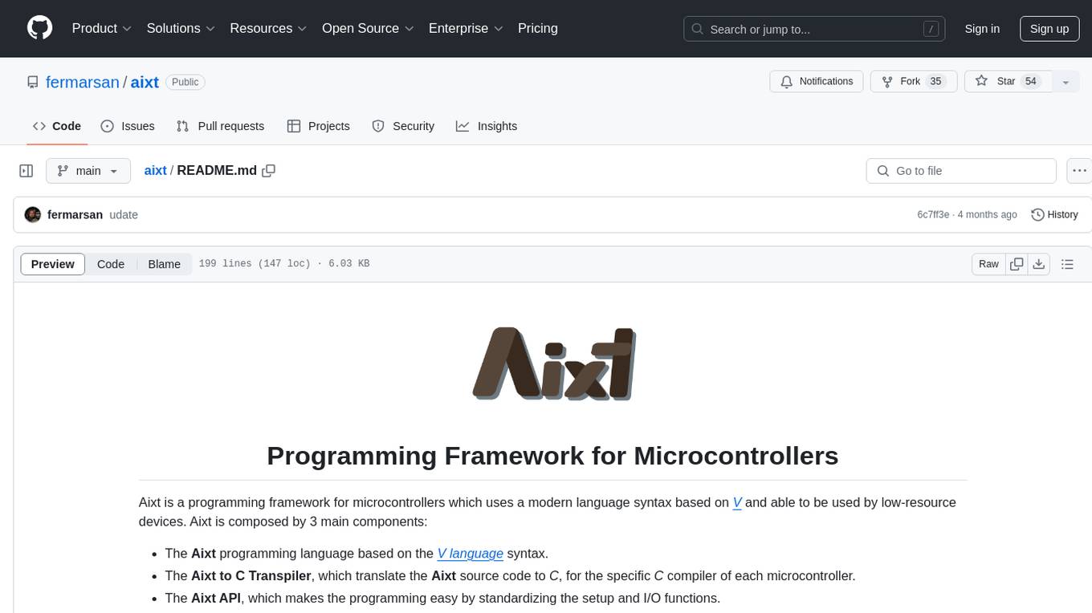The width and height of the screenshot is (1092, 613).
Task: Focus the Search or jump to field
Action: [x=814, y=29]
